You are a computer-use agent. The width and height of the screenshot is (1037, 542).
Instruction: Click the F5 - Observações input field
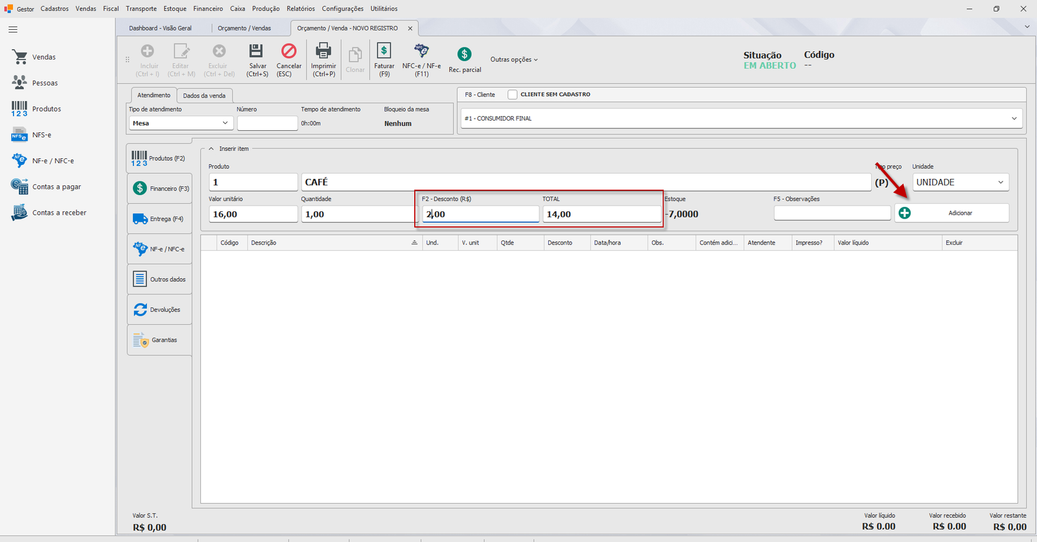832,213
